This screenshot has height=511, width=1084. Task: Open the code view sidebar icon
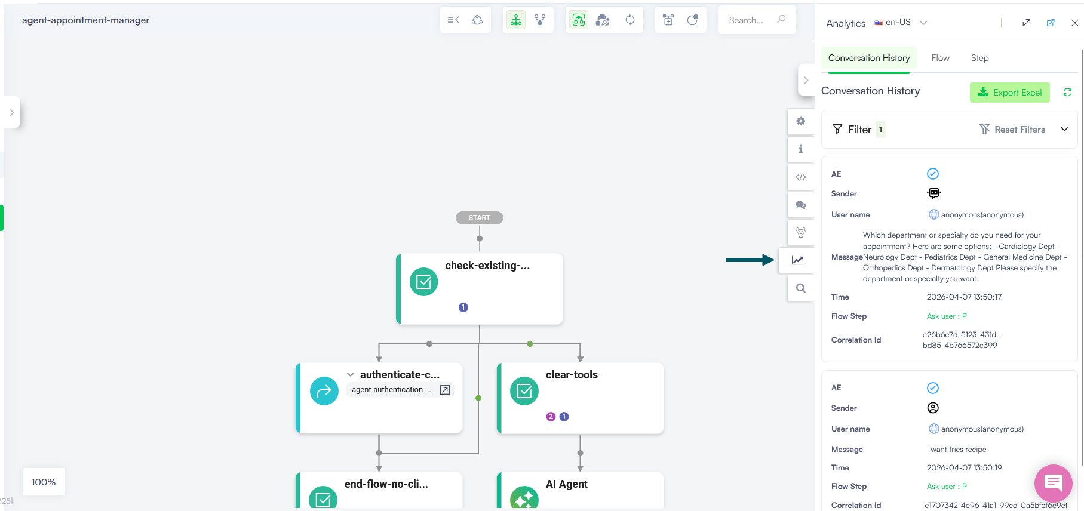pos(801,177)
